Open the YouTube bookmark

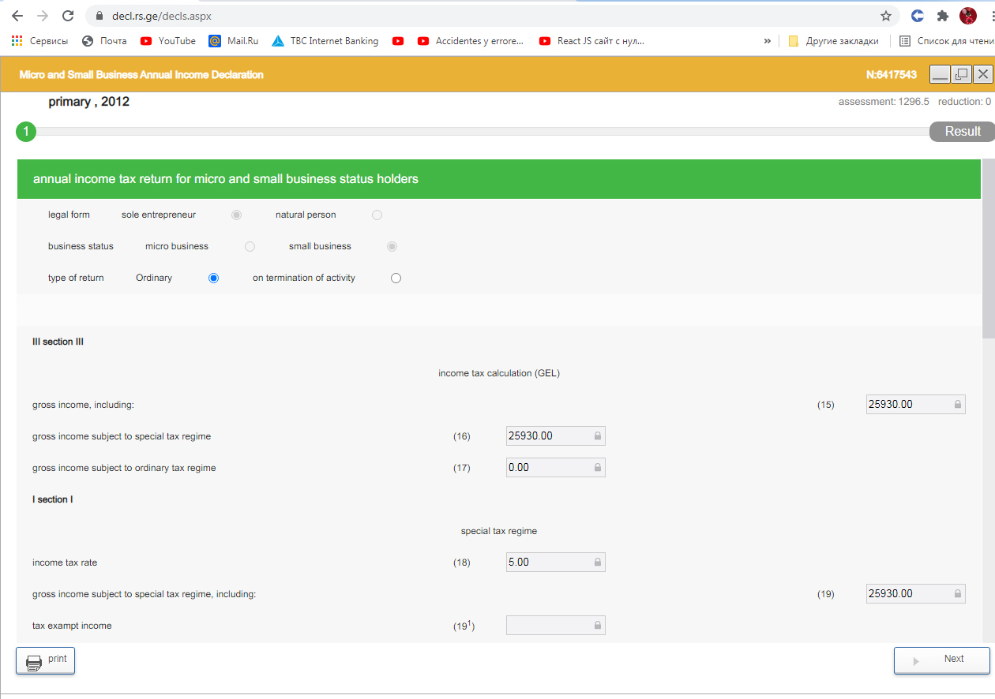tap(167, 41)
